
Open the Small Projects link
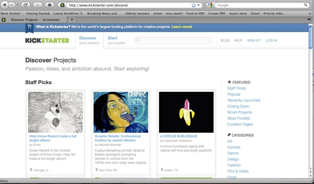(x=239, y=112)
